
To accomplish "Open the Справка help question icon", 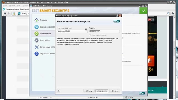I will [36, 54].
